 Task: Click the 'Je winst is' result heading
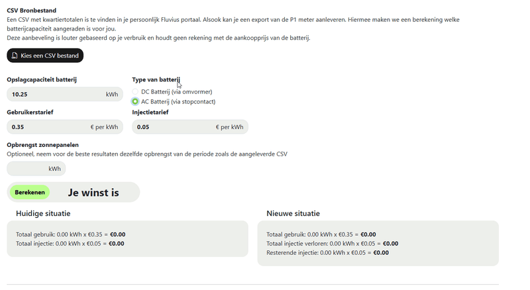[93, 193]
